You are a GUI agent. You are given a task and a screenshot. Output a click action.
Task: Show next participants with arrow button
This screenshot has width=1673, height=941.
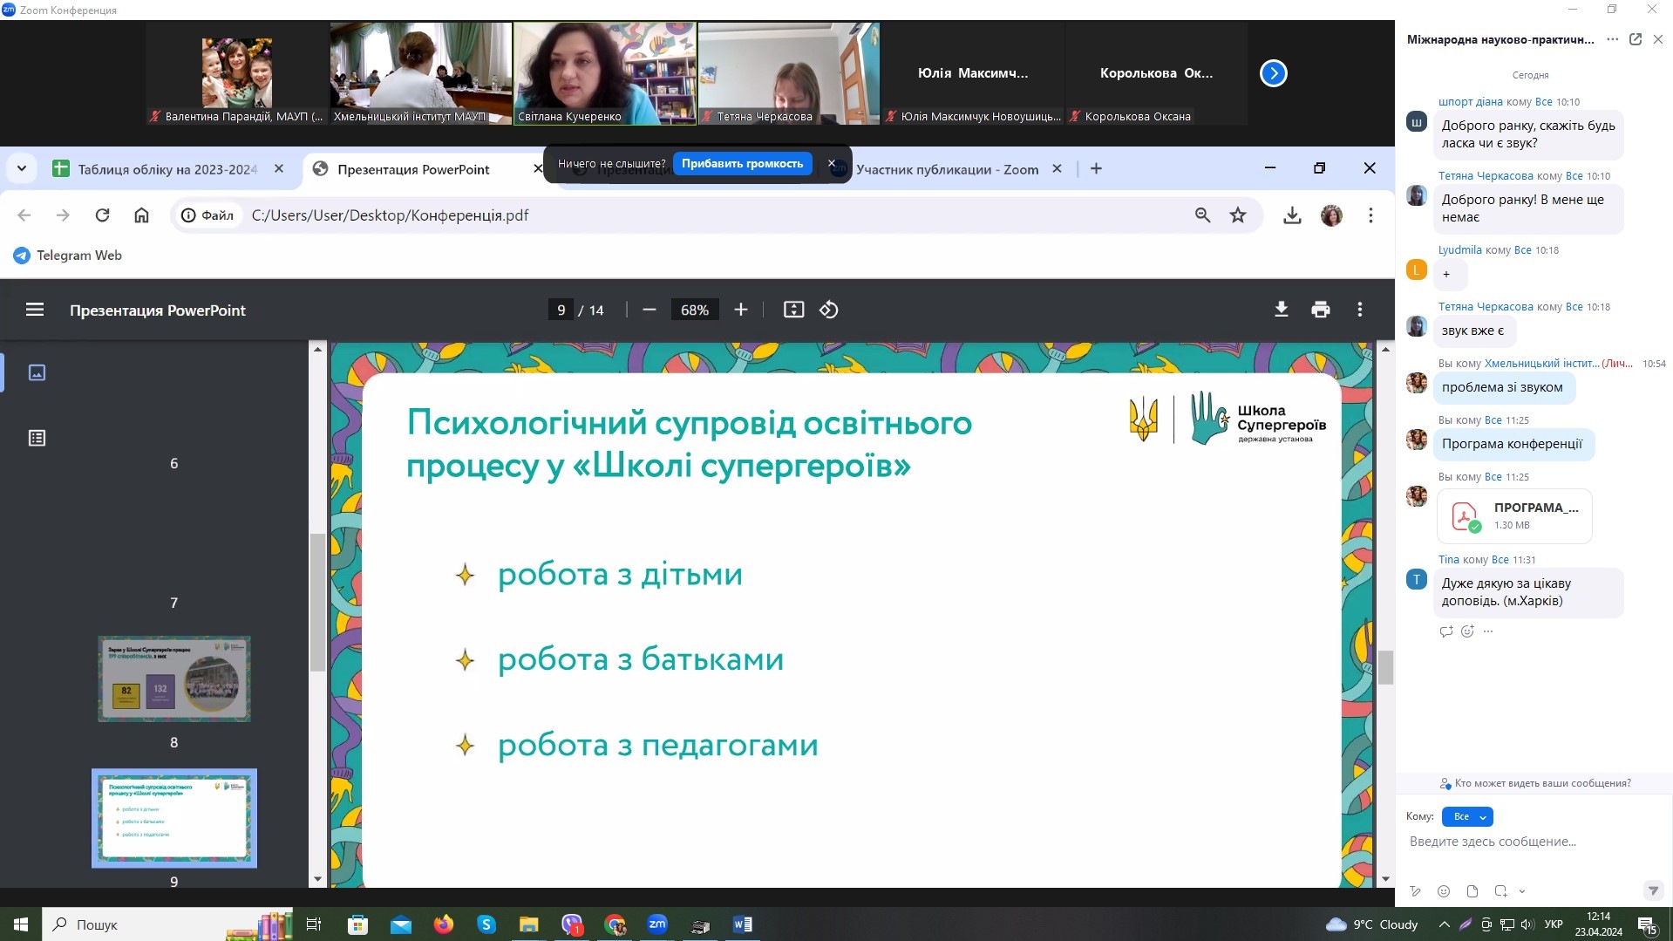pyautogui.click(x=1273, y=73)
